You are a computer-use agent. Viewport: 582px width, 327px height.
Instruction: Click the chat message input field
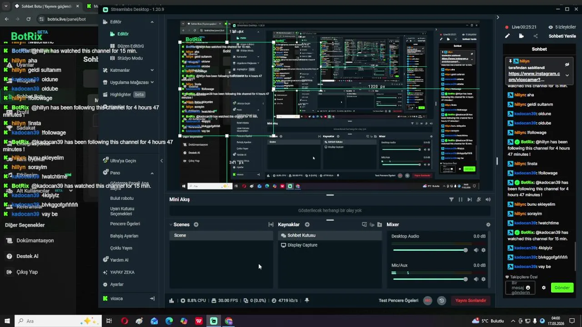point(520,287)
